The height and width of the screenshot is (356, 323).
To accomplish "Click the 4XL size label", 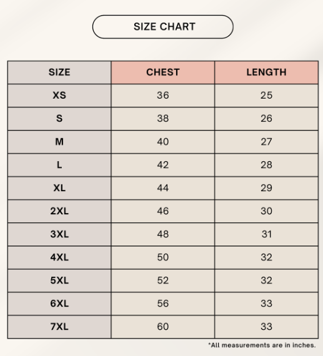I will (59, 257).
